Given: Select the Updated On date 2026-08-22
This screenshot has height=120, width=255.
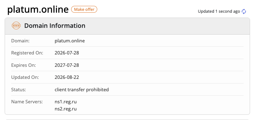Looking at the screenshot, I should [67, 77].
